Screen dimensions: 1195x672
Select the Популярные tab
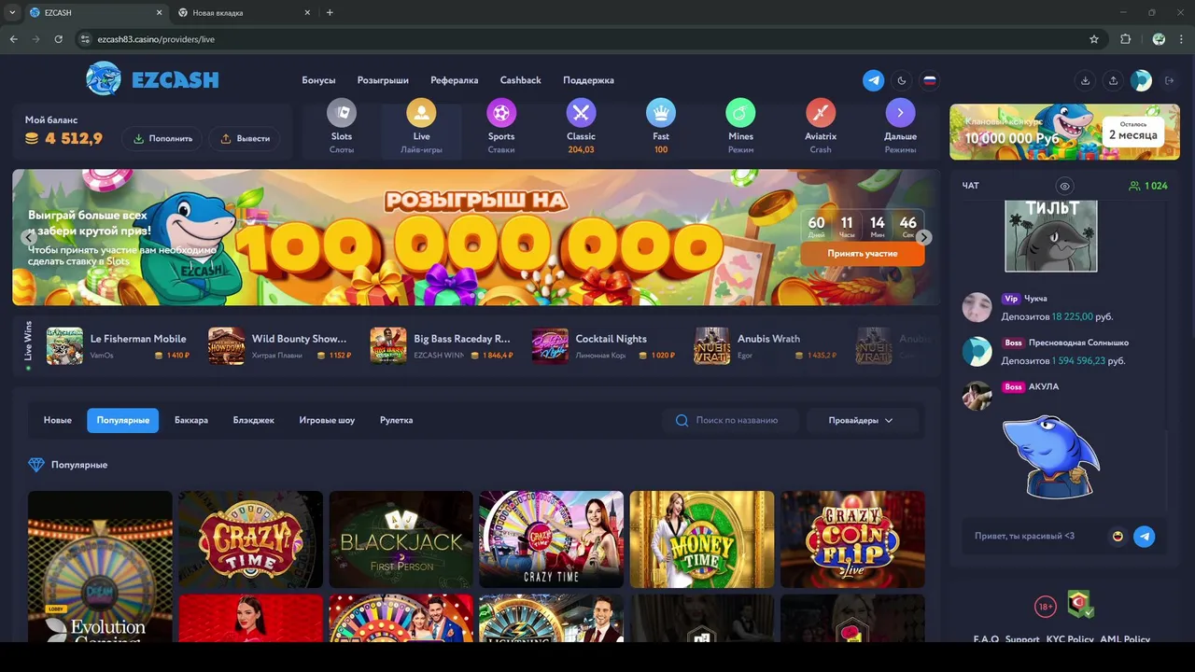click(123, 420)
